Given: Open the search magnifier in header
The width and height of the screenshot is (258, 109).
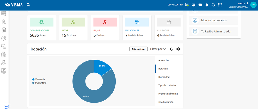Looking at the screenshot, I should 28,5.
